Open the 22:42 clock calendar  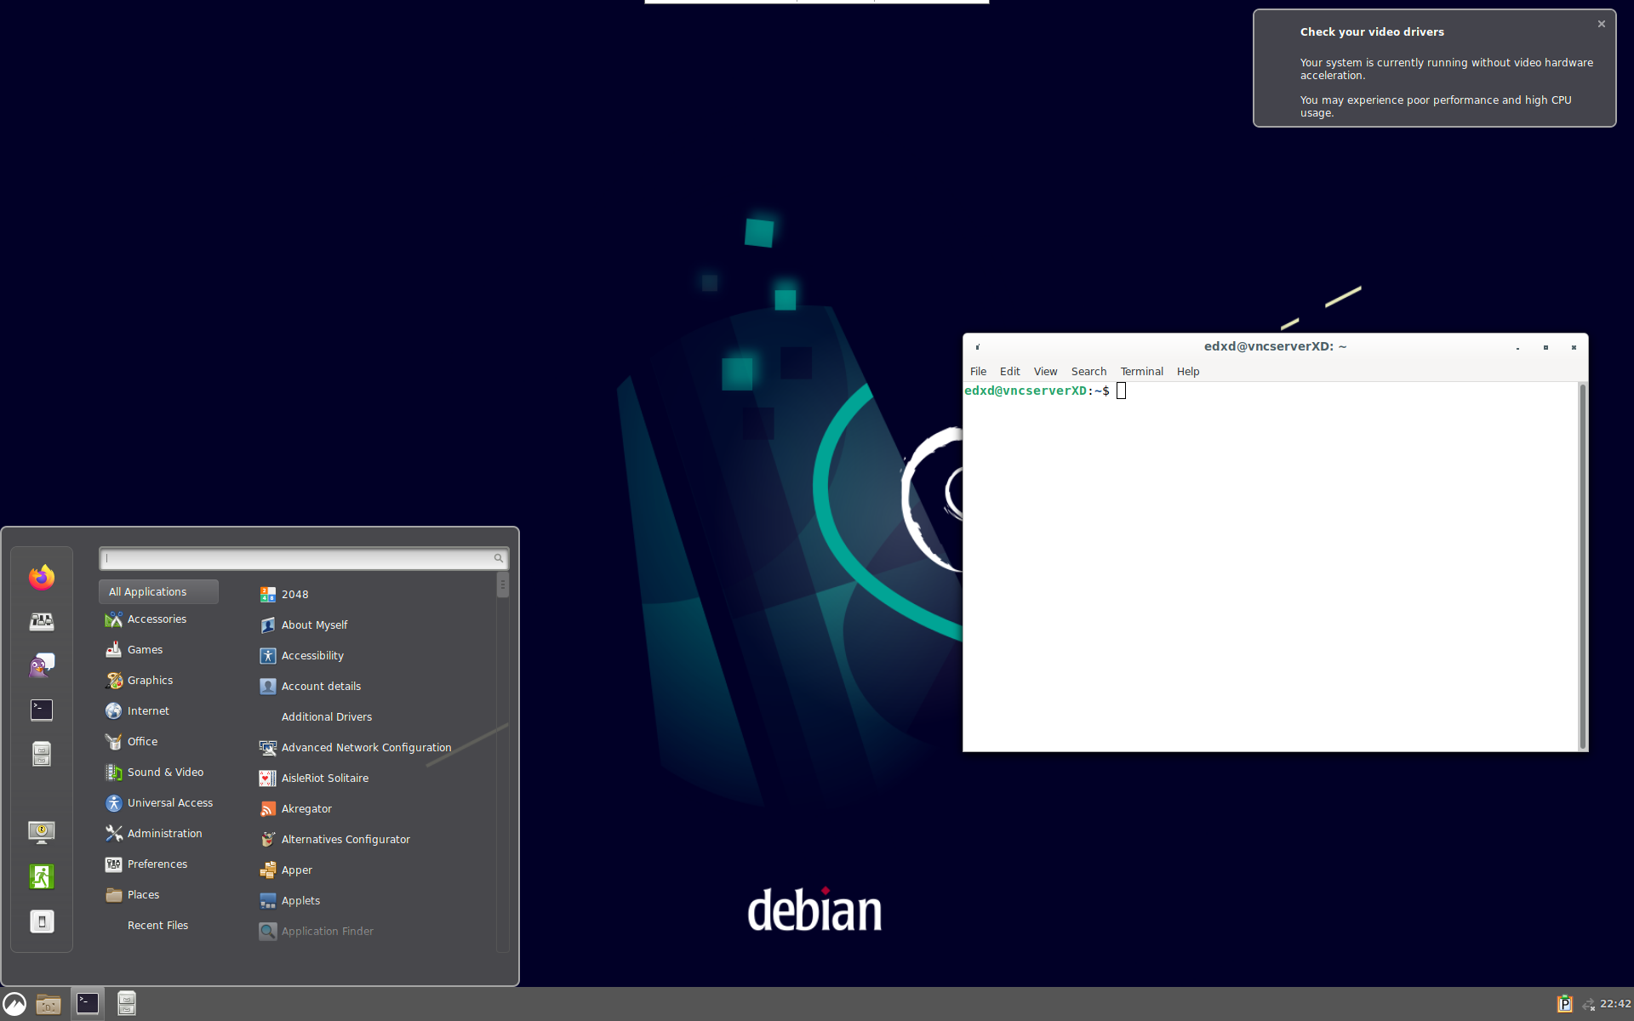[1615, 1004]
